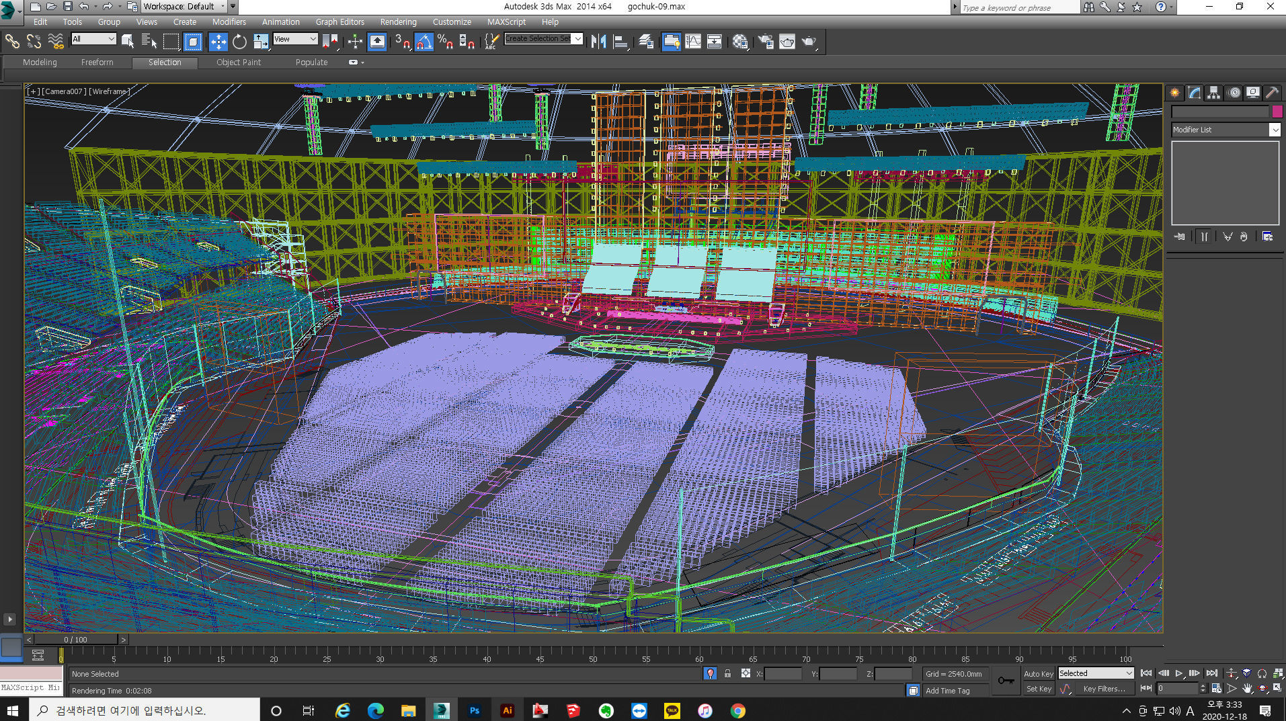Viewport: 1286px width, 721px height.
Task: Activate Select and Rotate tool
Action: click(239, 42)
